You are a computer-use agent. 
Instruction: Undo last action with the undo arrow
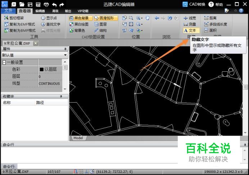(x=54, y=5)
